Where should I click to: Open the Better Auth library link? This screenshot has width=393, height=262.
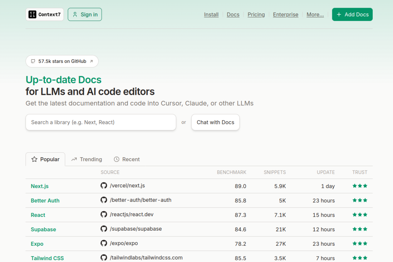click(x=45, y=201)
